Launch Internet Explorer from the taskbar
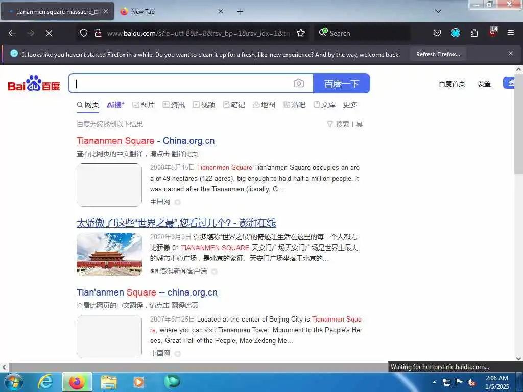Image resolution: width=523 pixels, height=392 pixels. tap(45, 382)
